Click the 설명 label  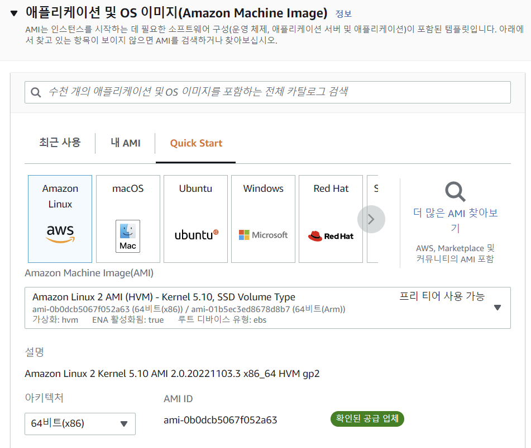(34, 352)
